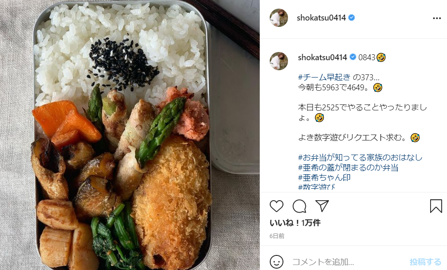Open shokatsu0414 username in header
The height and width of the screenshot is (270, 447).
coord(321,18)
